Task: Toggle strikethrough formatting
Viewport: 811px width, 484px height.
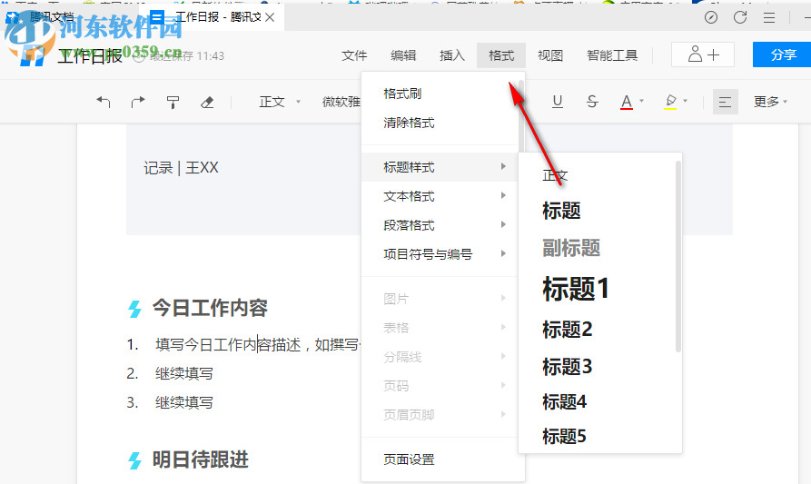Action: coord(592,102)
